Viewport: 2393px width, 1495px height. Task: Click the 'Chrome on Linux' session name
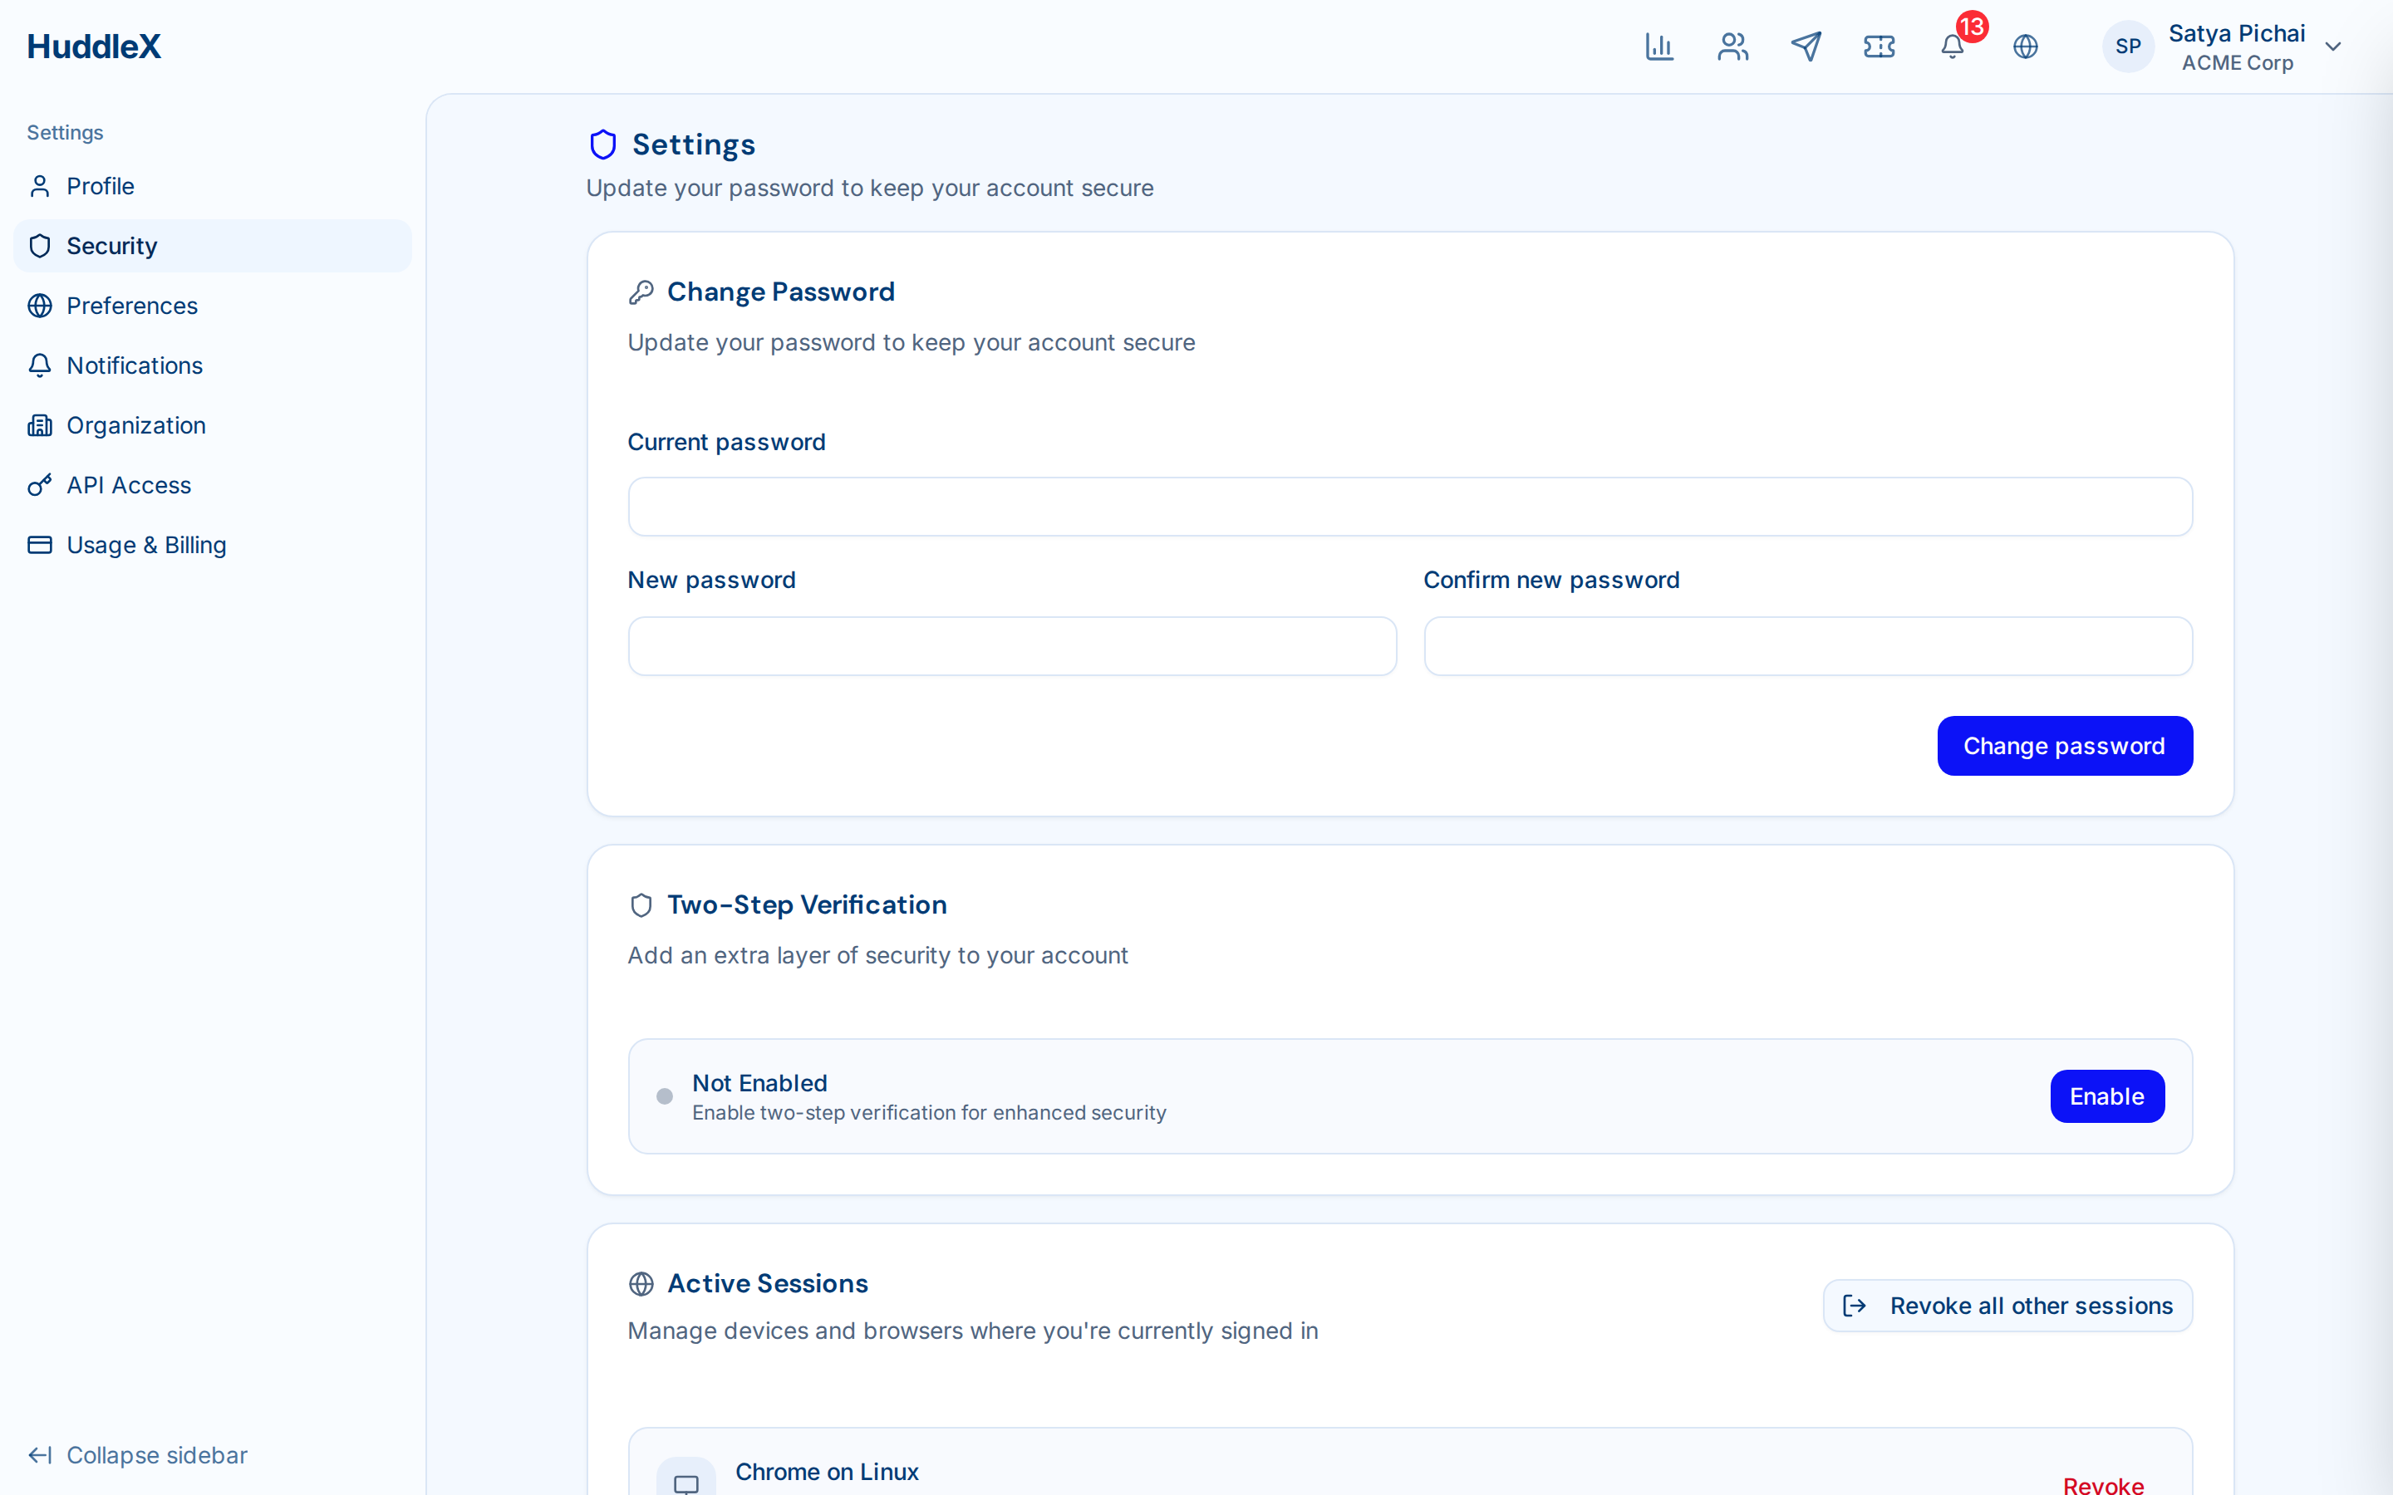pos(827,1471)
